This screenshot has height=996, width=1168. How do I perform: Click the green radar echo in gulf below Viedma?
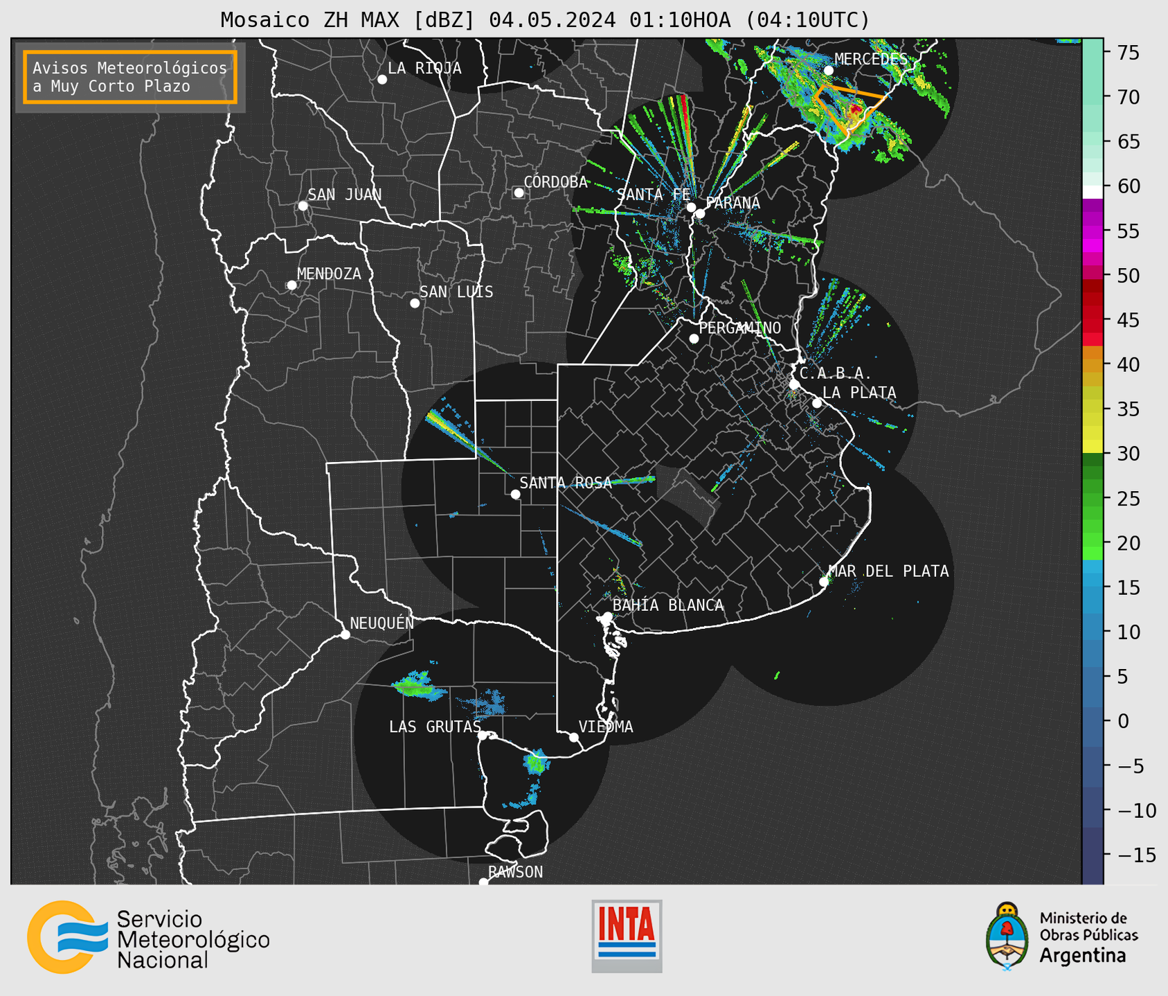[536, 763]
